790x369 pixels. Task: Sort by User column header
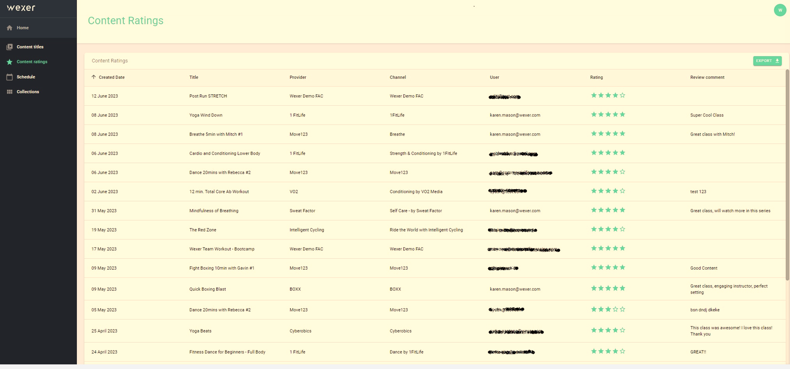pos(494,78)
